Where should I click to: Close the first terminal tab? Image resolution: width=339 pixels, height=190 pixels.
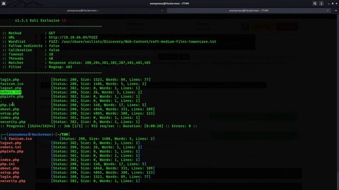click(x=162, y=11)
